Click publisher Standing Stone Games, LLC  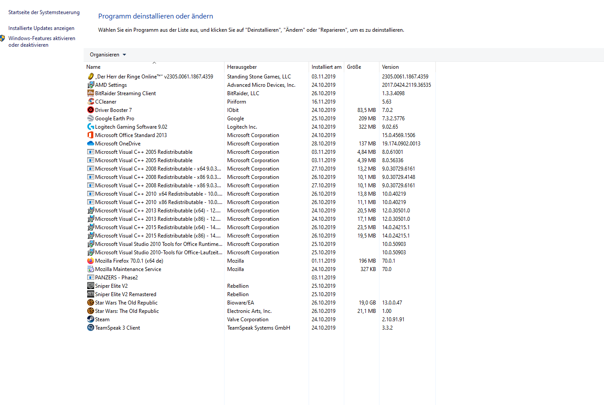point(259,77)
